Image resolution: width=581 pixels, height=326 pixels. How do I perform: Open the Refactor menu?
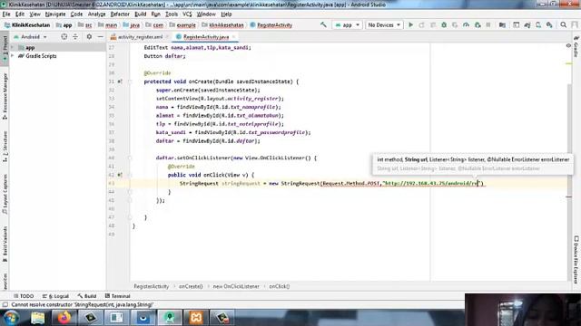(120, 14)
